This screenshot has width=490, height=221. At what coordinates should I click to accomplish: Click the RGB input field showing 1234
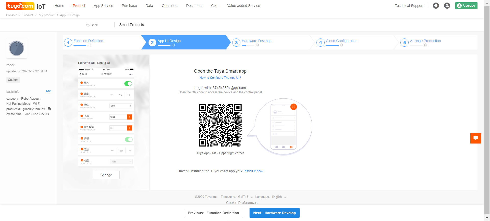tap(118, 117)
